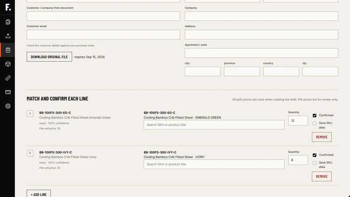Open SKU search box for Ivory line
The image size is (350, 197).
pos(214,164)
